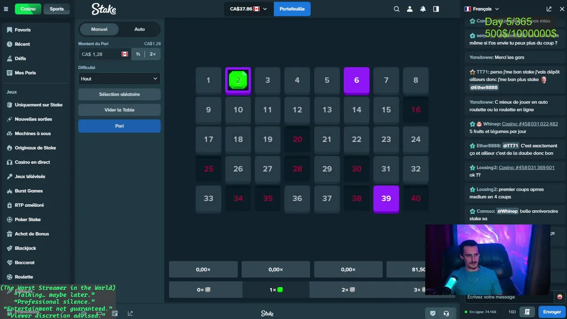Viewport: 567px width, 319px height.
Task: Select Keno tile 36
Action: 297,199
